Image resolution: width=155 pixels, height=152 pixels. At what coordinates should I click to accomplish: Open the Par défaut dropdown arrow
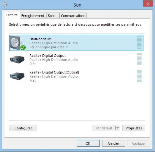pos(118,128)
